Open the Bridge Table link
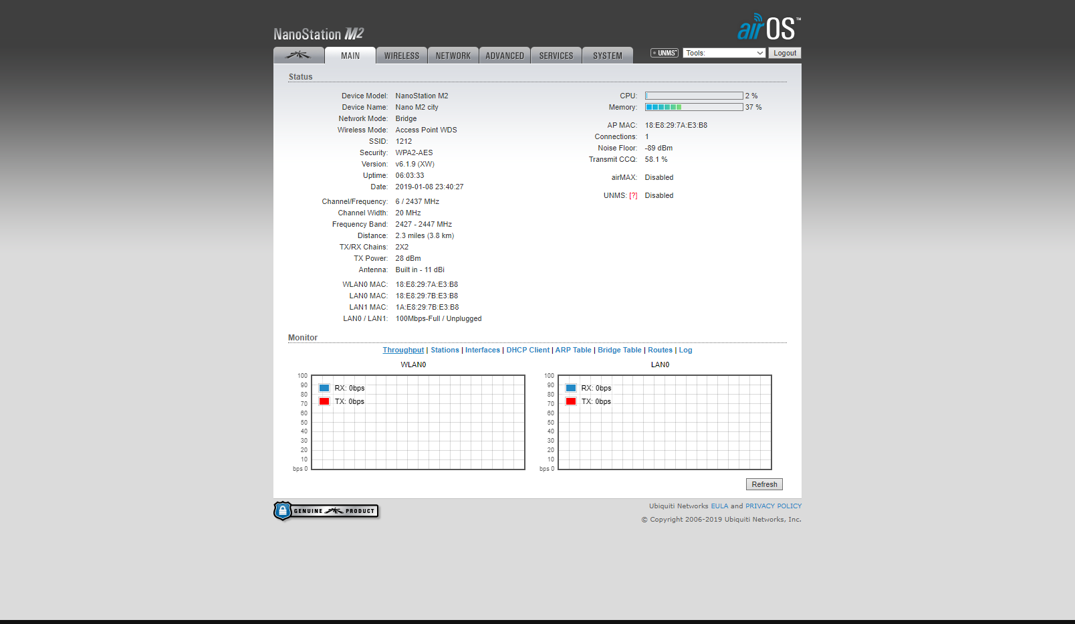Viewport: 1075px width, 624px height. click(x=620, y=350)
